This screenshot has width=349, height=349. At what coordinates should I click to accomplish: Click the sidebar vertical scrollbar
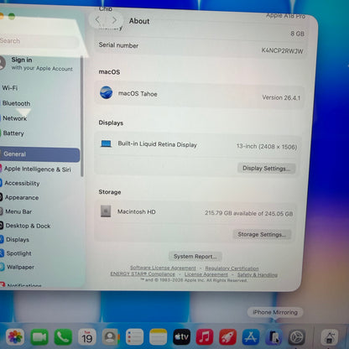[x=82, y=116]
